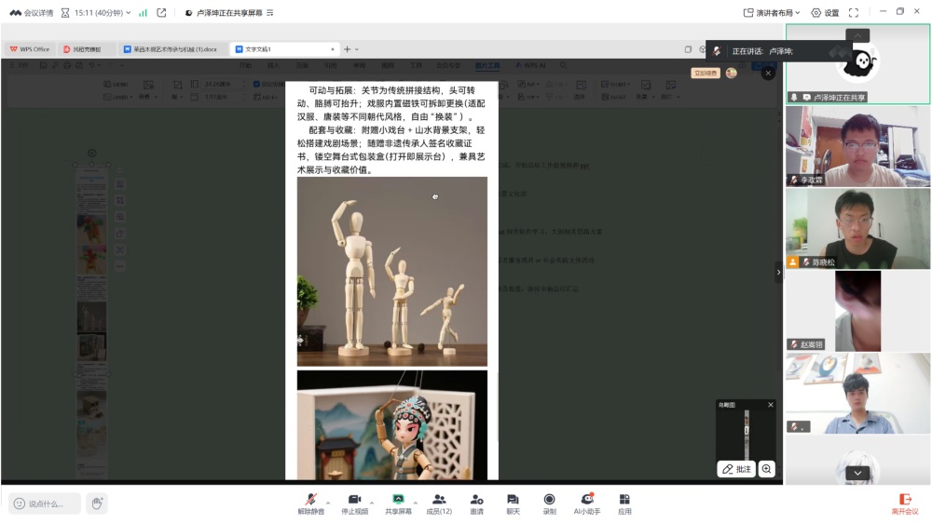This screenshot has width=932, height=523.
Task: Stop camera with 停止视频 button
Action: 354,503
